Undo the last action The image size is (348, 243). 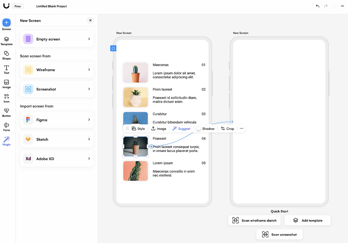pos(318,6)
